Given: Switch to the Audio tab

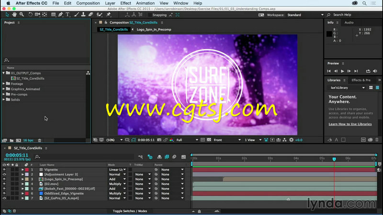Looking at the screenshot, I should pos(349,22).
